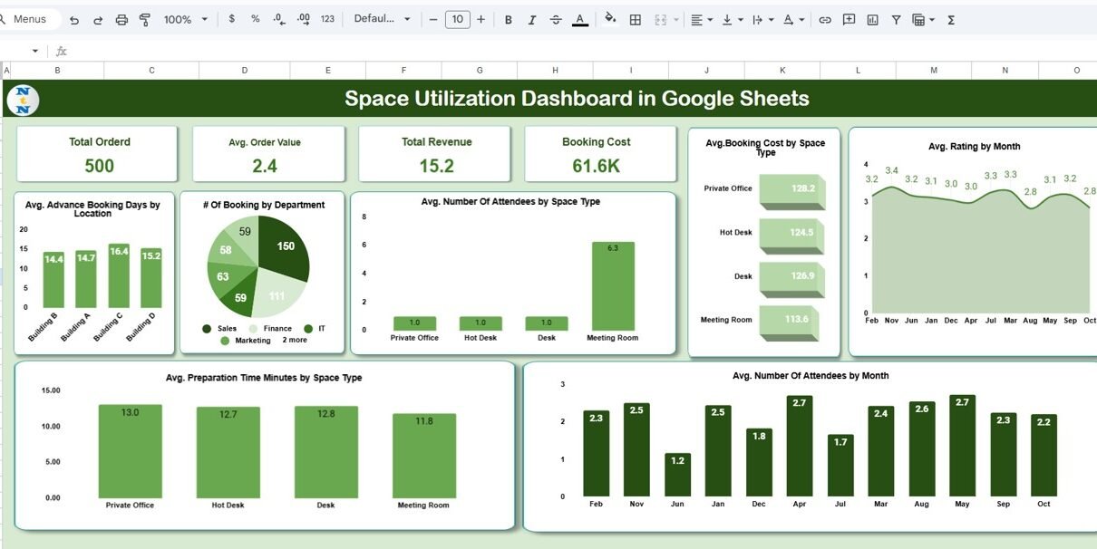Select the Paint format tool
Image resolution: width=1097 pixels, height=549 pixels.
[x=145, y=20]
